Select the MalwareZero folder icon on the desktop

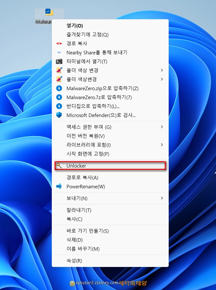pos(50,12)
